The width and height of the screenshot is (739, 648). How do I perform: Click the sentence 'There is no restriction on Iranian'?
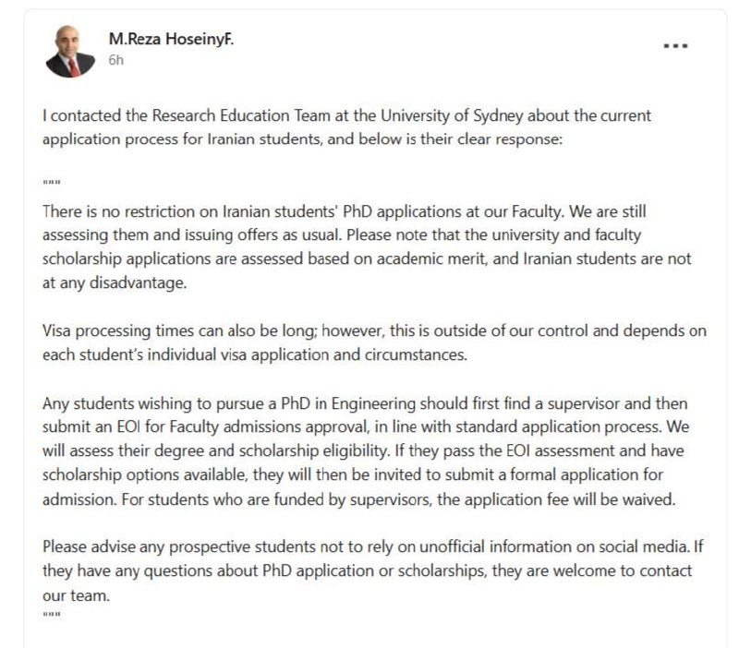[344, 211]
